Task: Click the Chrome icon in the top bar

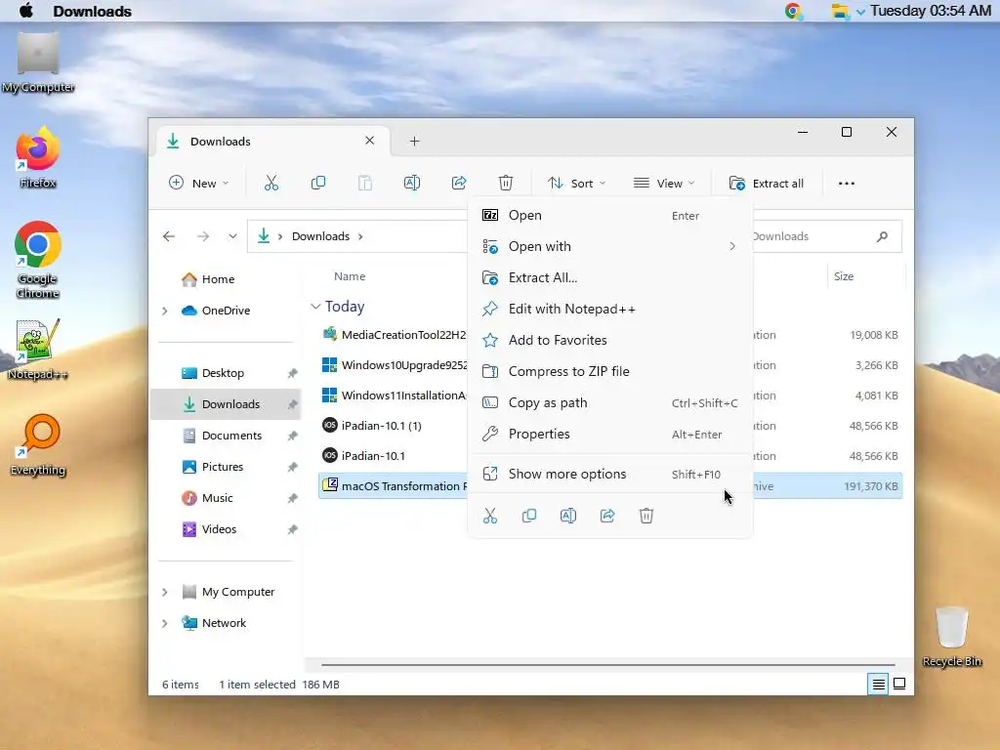Action: 793,11
